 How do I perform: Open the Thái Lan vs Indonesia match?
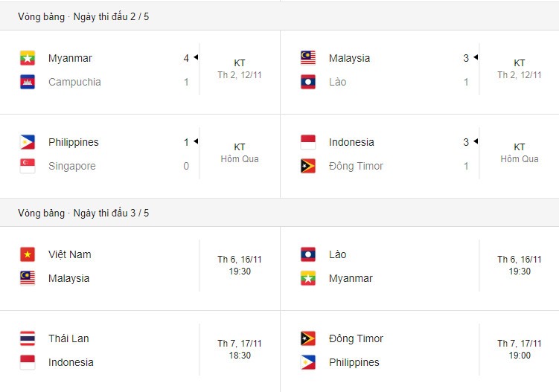pyautogui.click(x=140, y=350)
